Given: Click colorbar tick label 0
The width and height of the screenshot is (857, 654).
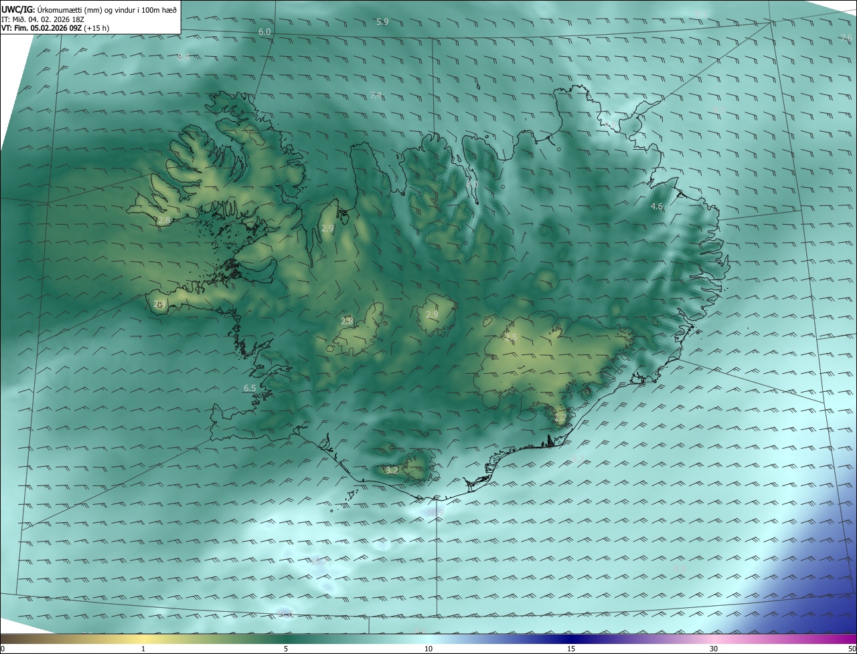Looking at the screenshot, I should pos(3,649).
